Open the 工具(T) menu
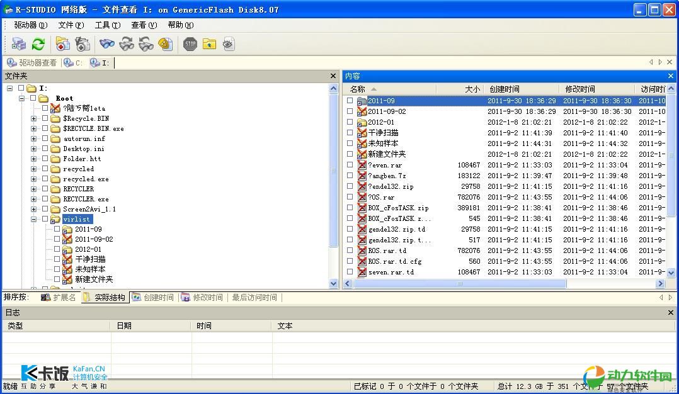This screenshot has width=679, height=394. pos(108,25)
